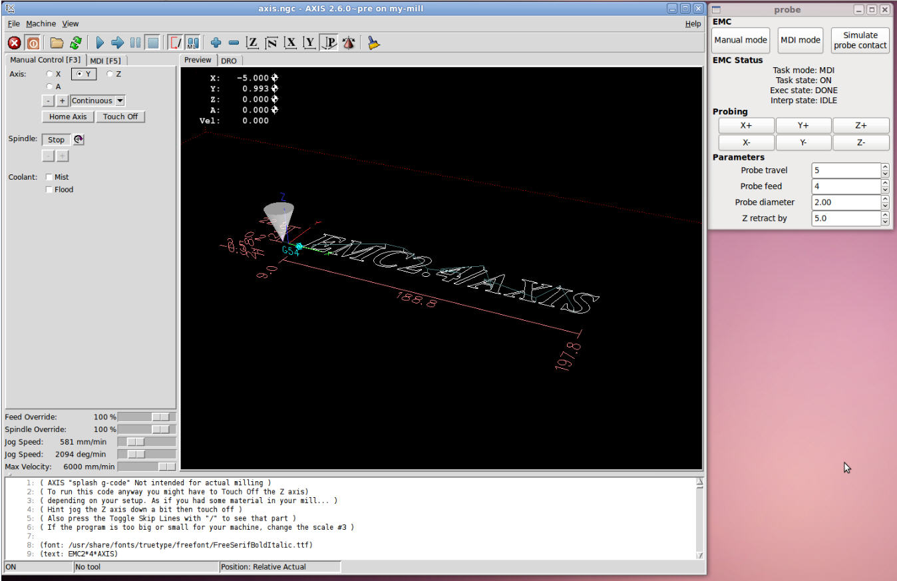Select the X axis radio button
This screenshot has height=581, width=897.
pos(49,75)
